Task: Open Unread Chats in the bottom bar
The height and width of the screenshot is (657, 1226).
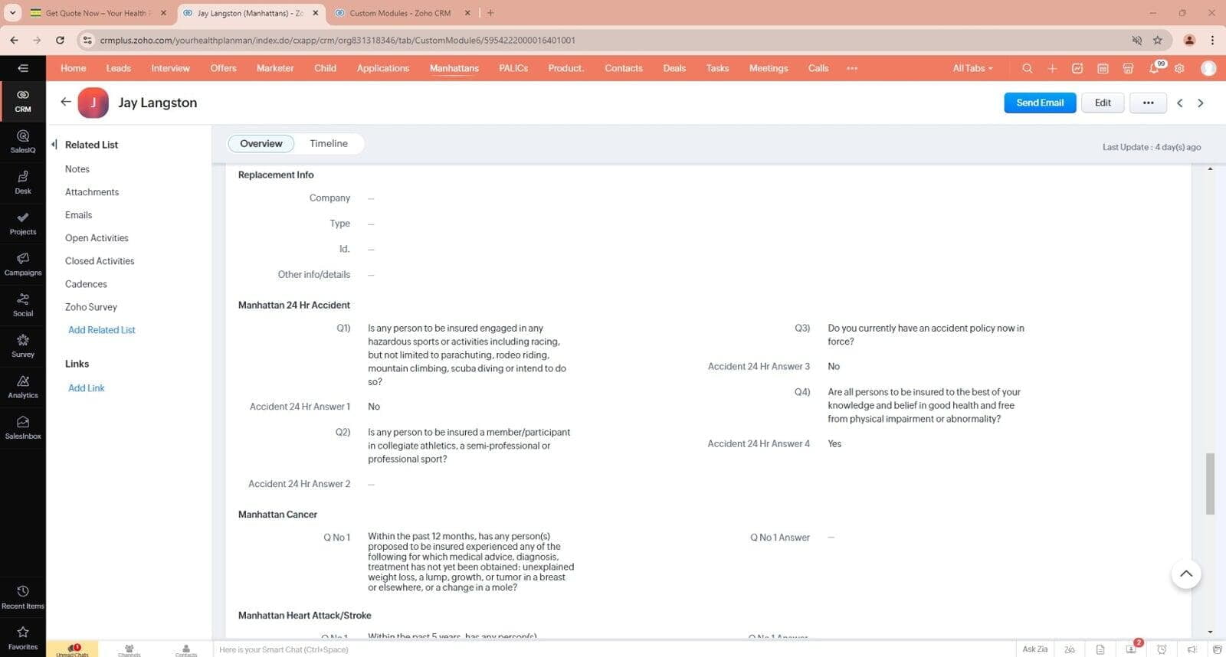Action: (x=73, y=649)
